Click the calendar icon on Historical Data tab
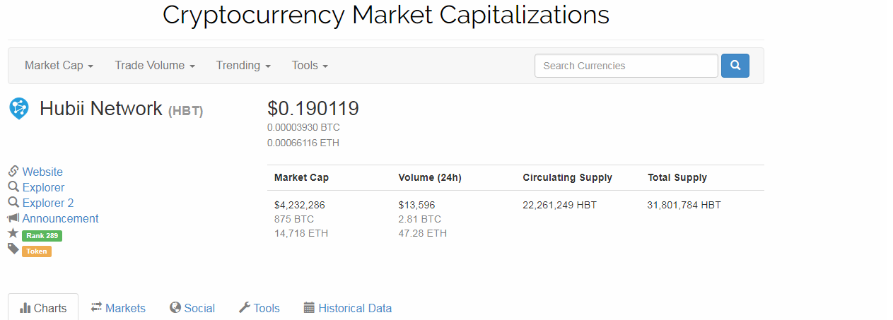This screenshot has width=893, height=320. (309, 307)
